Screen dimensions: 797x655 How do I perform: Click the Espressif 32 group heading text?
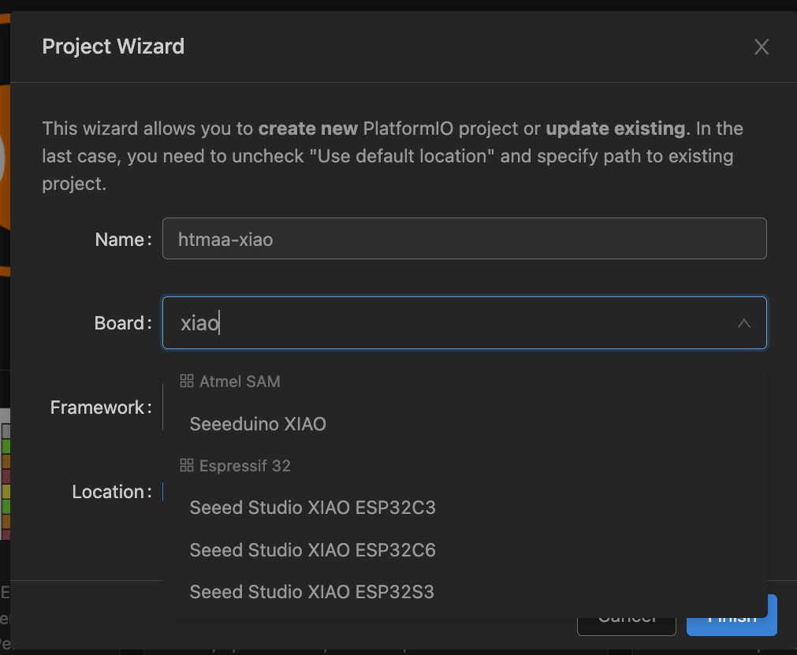tap(244, 466)
